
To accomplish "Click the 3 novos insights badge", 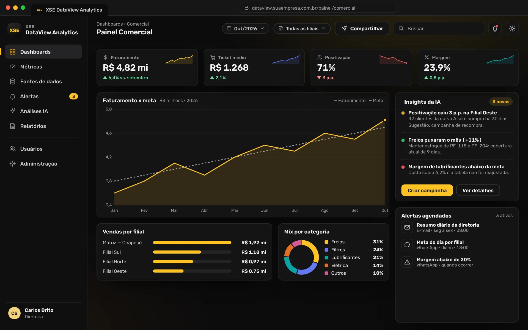I will click(x=501, y=101).
